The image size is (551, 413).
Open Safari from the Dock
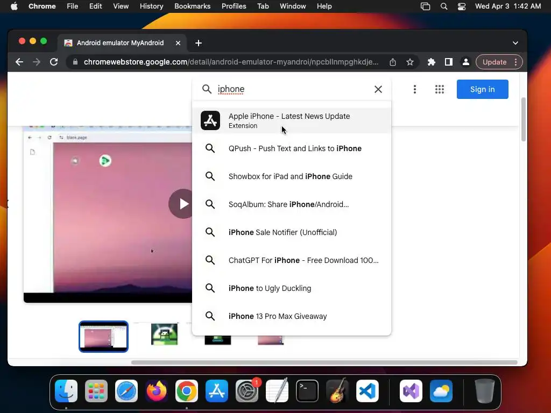(x=126, y=391)
